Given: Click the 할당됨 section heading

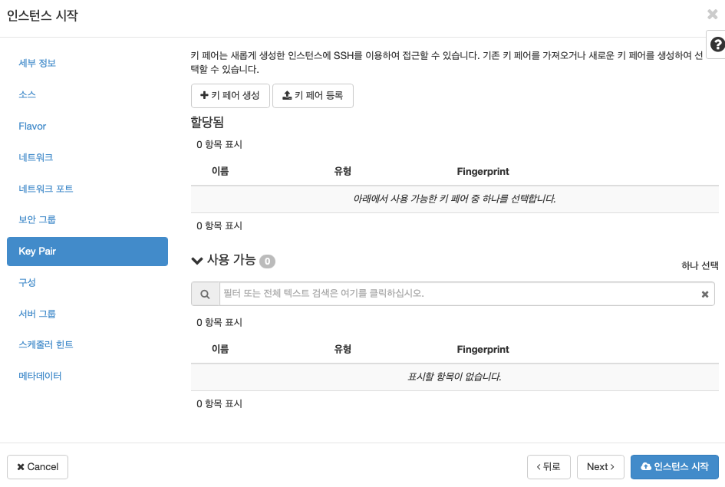Looking at the screenshot, I should [x=207, y=123].
